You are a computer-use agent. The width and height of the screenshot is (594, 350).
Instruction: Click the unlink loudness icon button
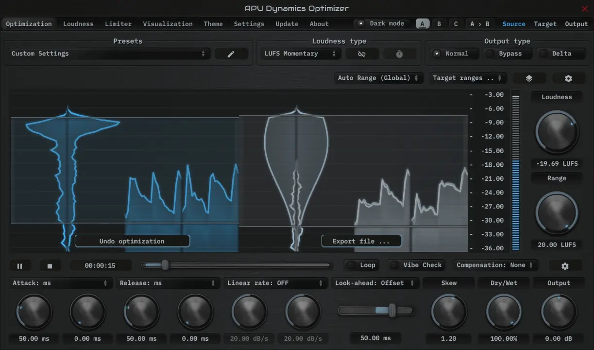pyautogui.click(x=361, y=54)
